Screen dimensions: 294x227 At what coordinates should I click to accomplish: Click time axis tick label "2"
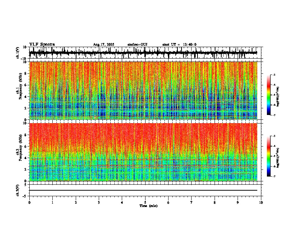76,203
